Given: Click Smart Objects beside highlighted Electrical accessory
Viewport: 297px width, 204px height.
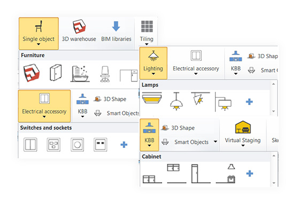Looking at the screenshot, I should pos(117,113).
